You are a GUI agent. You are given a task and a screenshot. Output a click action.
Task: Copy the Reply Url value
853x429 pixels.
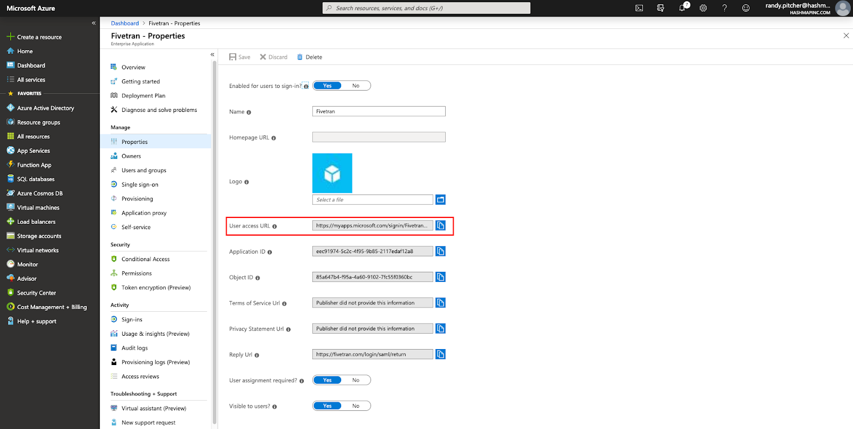[x=440, y=354]
